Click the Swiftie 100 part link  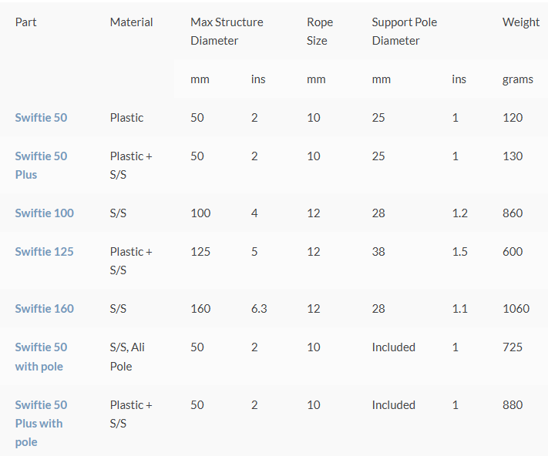click(44, 213)
